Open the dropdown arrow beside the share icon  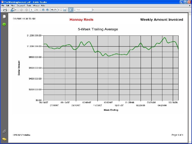click(x=15, y=10)
